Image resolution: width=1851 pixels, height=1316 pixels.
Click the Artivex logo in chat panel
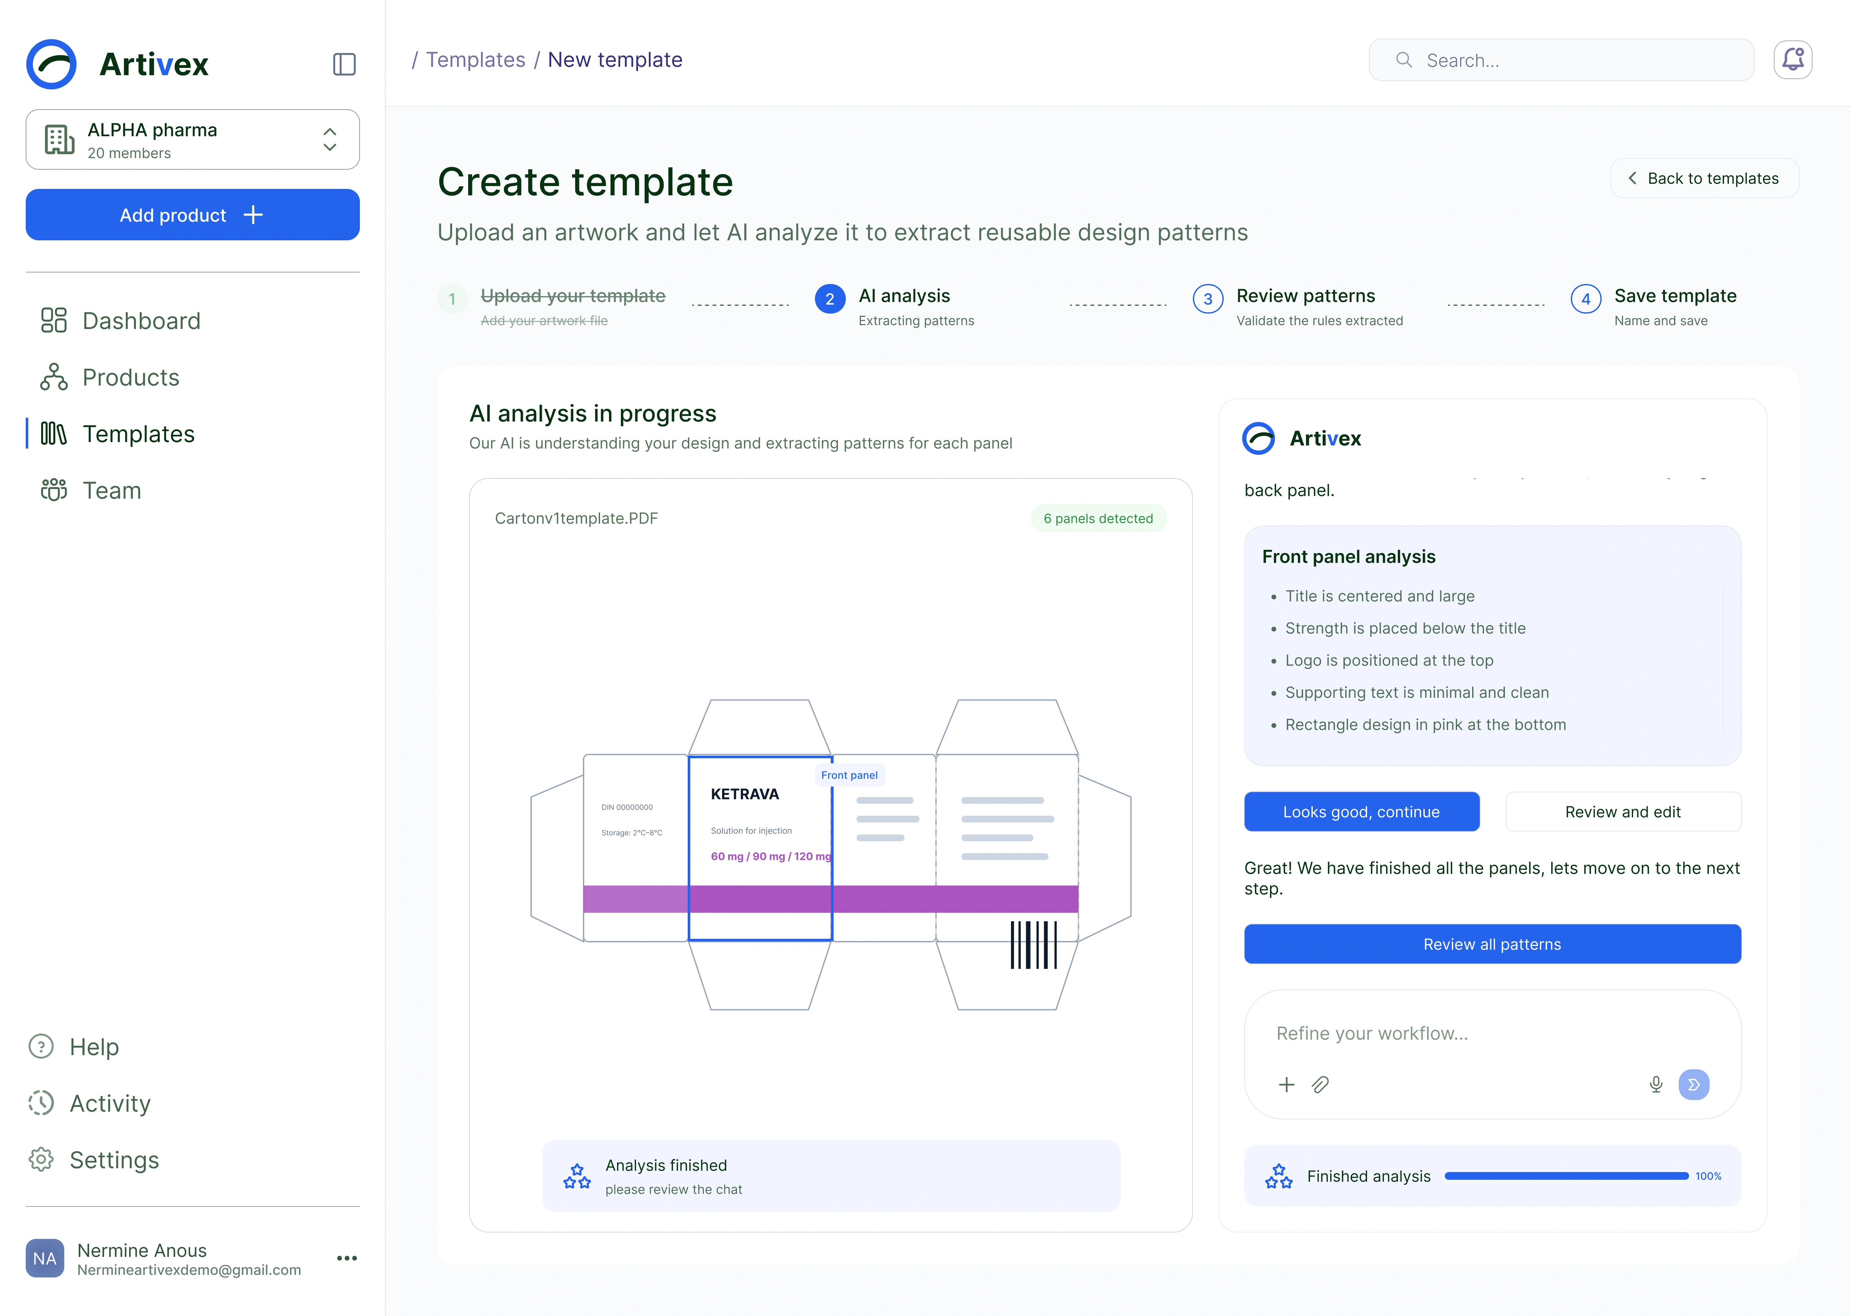coord(1301,438)
